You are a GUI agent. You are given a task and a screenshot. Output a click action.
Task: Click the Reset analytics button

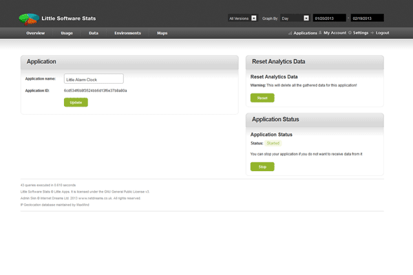click(262, 98)
